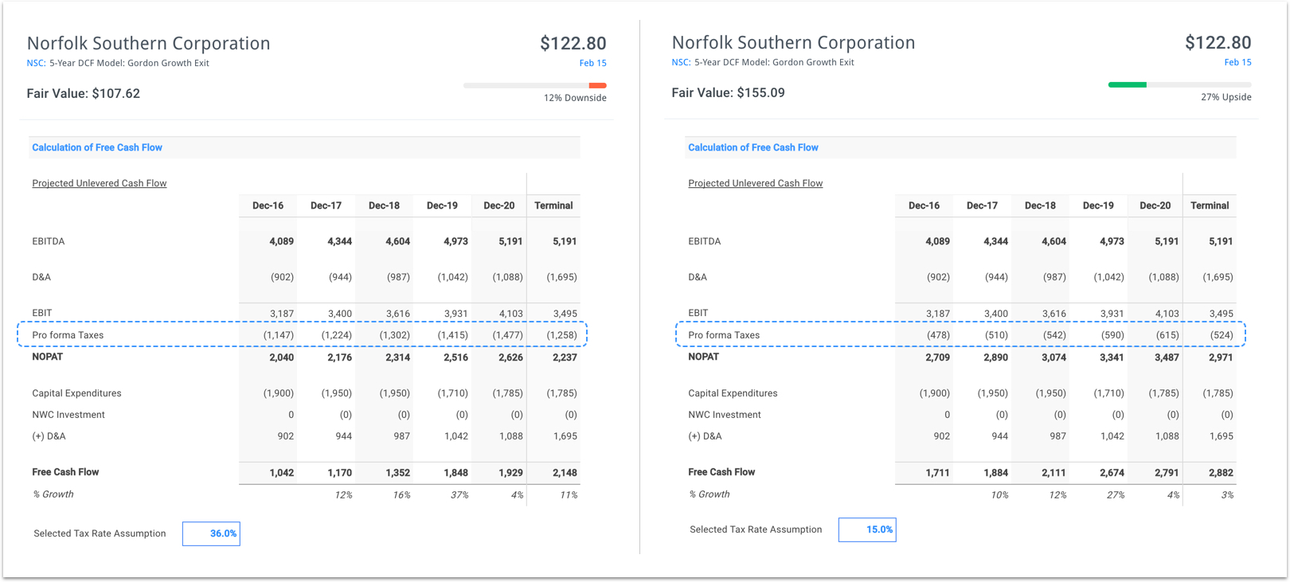1290x582 pixels.
Task: Click Fair Value: $107.62 text
Action: [84, 93]
